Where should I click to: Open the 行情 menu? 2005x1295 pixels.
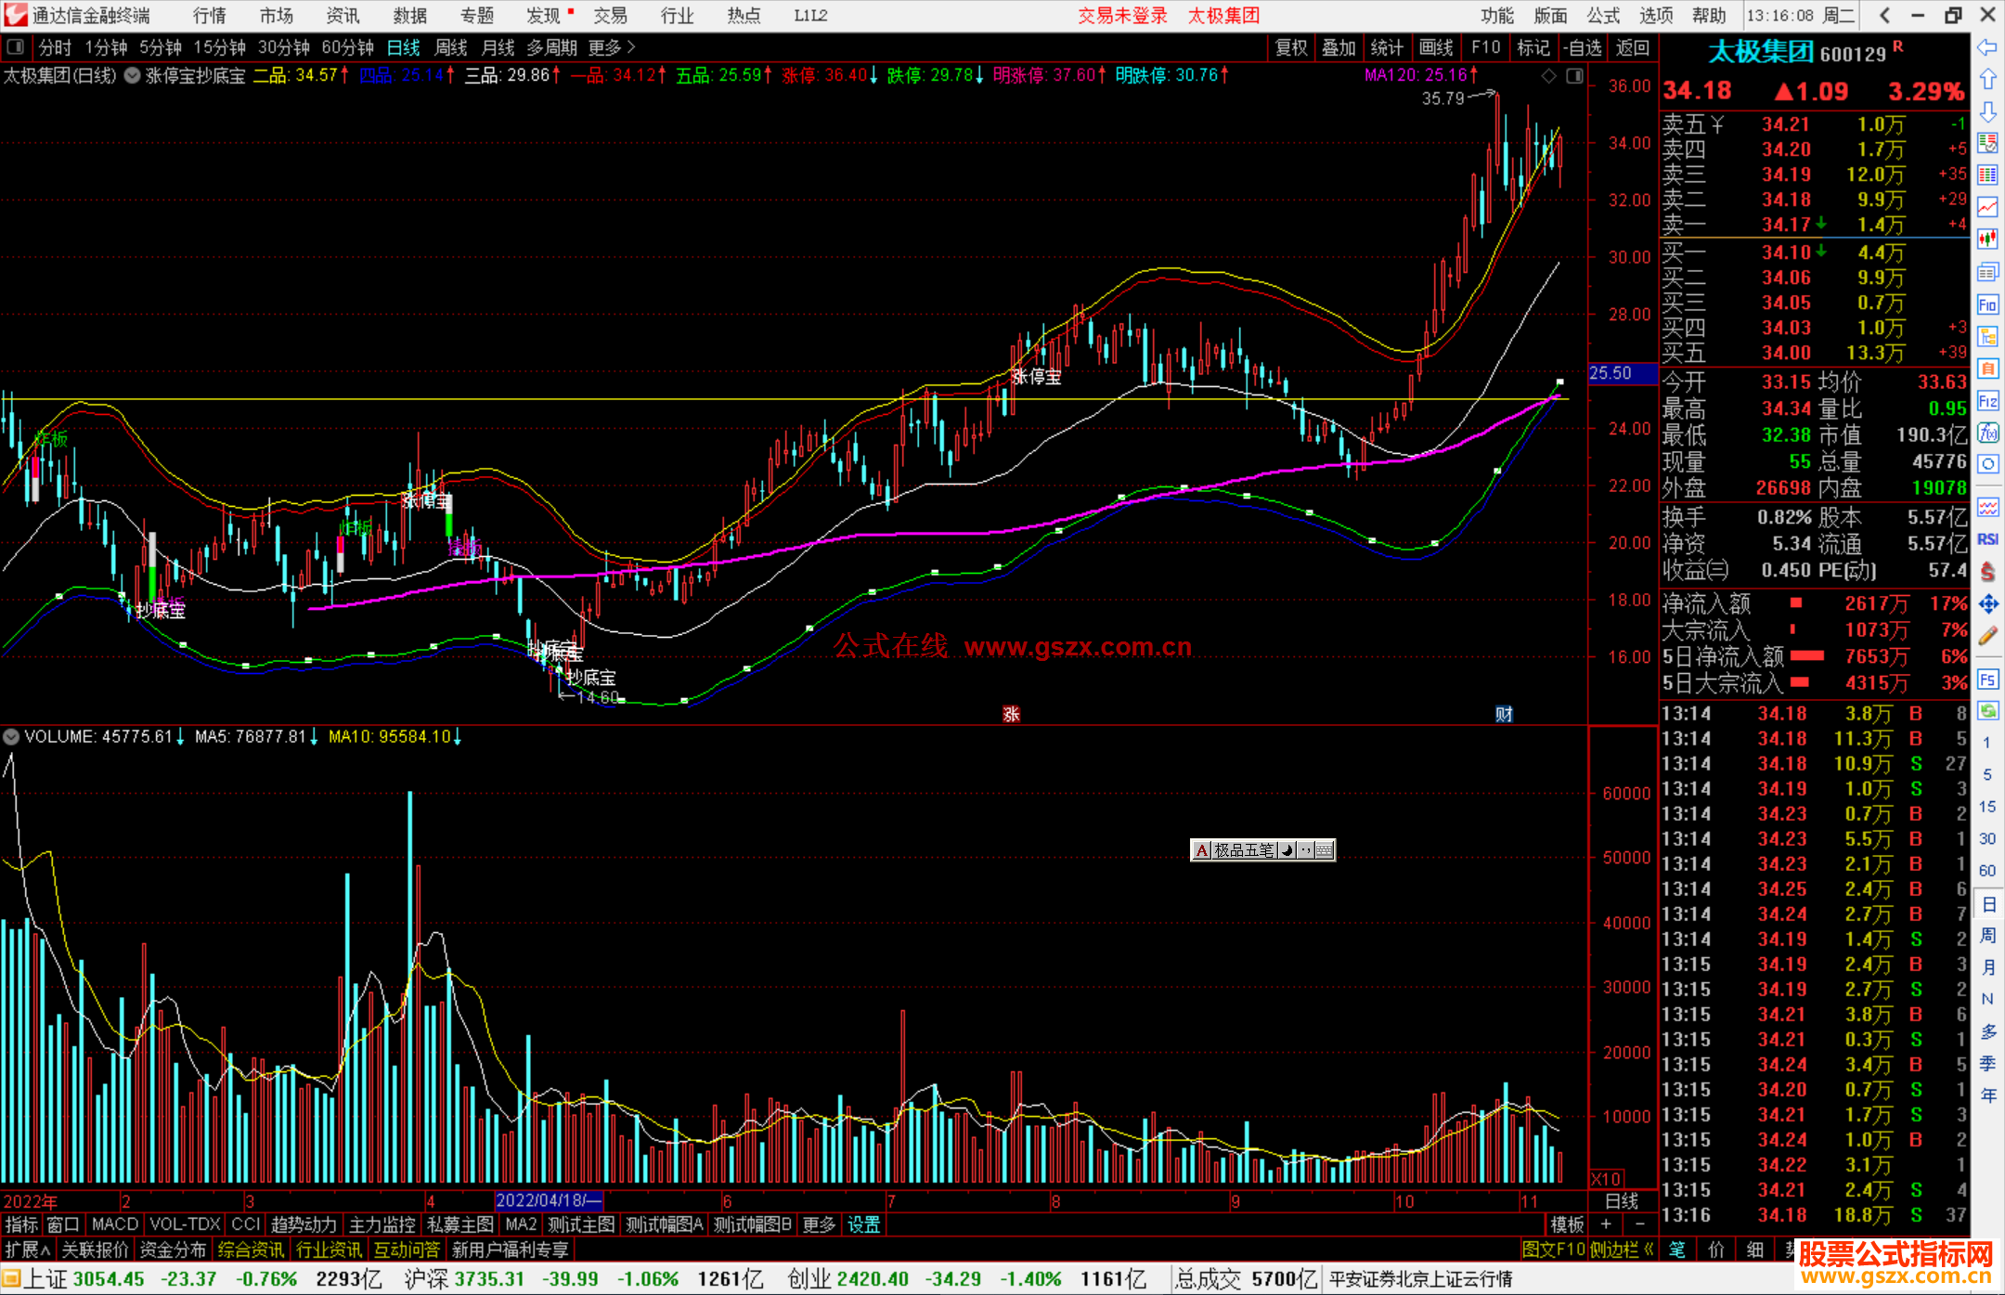click(209, 15)
